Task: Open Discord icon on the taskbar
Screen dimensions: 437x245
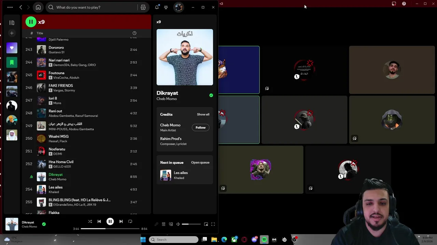Action: (254, 240)
